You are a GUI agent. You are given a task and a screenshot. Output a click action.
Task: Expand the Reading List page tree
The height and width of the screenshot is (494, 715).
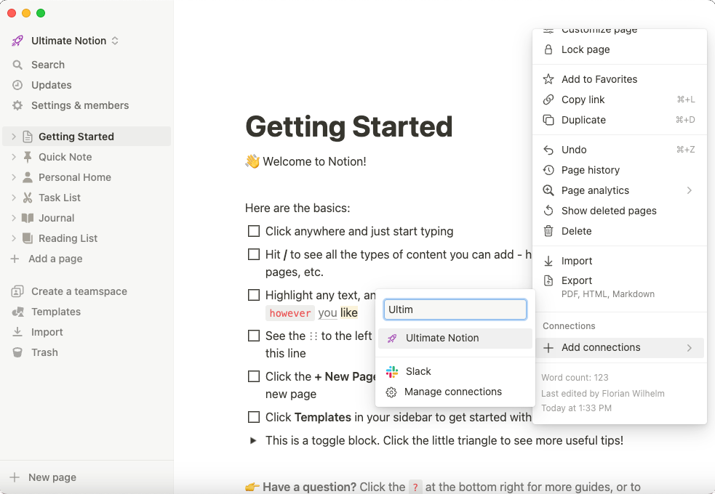click(14, 238)
